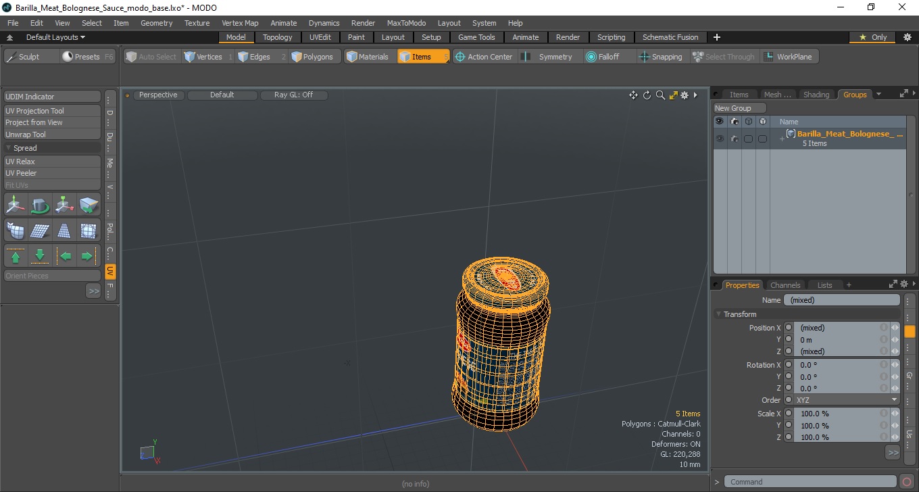The image size is (919, 492).
Task: Toggle render camera for Barilla group
Action: point(734,139)
